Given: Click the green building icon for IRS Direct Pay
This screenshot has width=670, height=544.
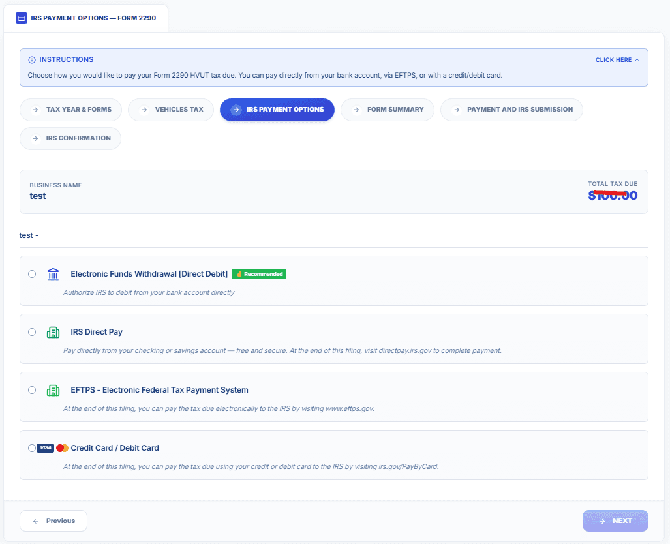Looking at the screenshot, I should tap(53, 332).
